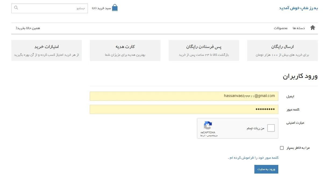Focus the email input field
This screenshot has height=180, width=331.
184,96
